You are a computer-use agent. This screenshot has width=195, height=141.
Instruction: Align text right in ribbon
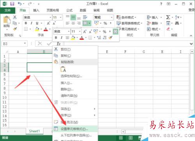(79, 23)
